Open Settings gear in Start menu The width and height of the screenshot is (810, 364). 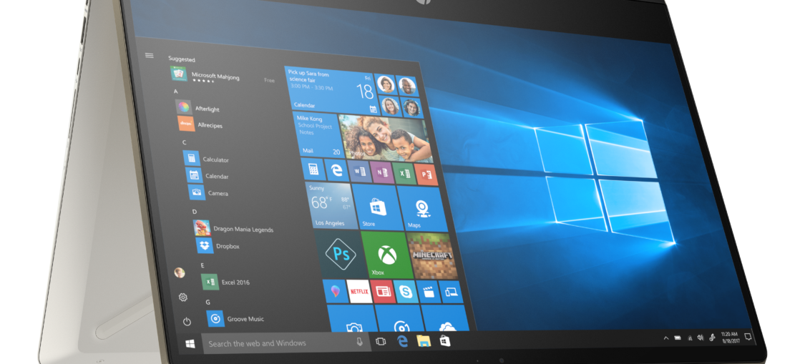click(x=183, y=297)
